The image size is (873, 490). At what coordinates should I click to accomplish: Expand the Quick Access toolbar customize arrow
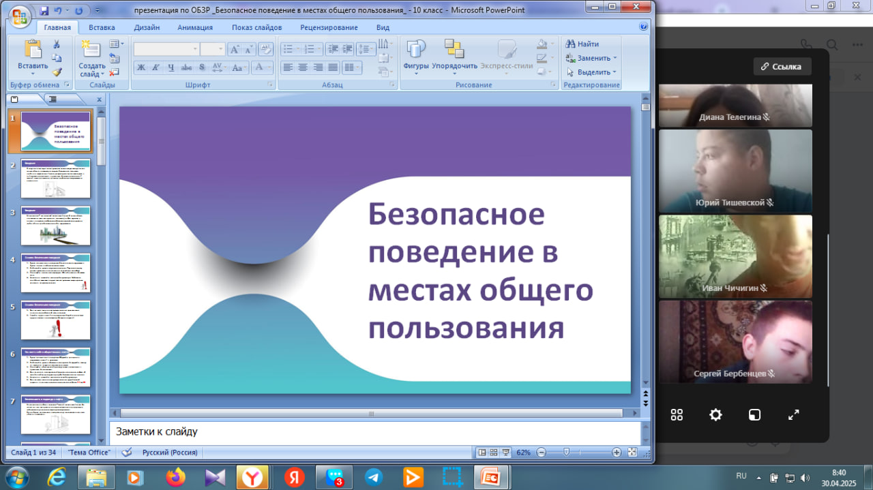coord(97,11)
